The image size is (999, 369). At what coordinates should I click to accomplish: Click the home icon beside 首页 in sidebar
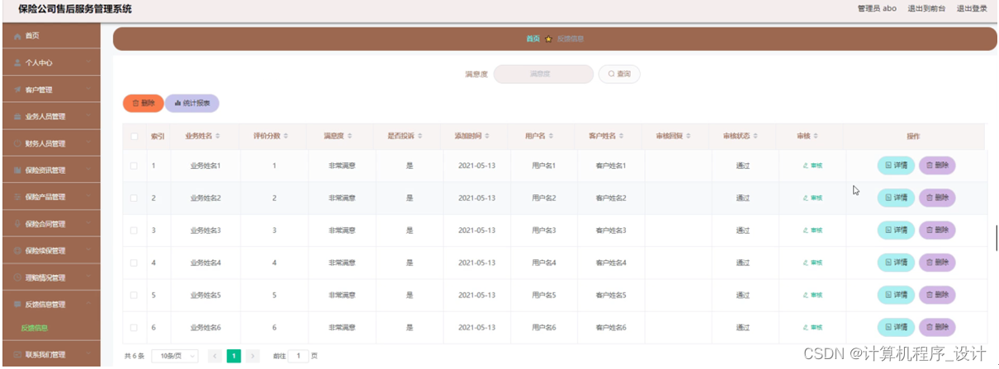tap(18, 35)
